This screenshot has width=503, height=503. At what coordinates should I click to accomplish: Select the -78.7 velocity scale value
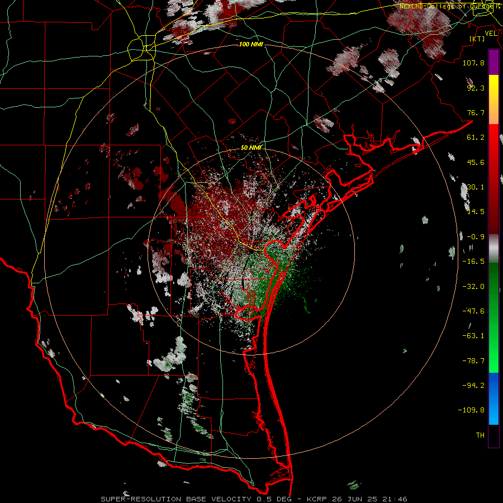click(x=473, y=361)
